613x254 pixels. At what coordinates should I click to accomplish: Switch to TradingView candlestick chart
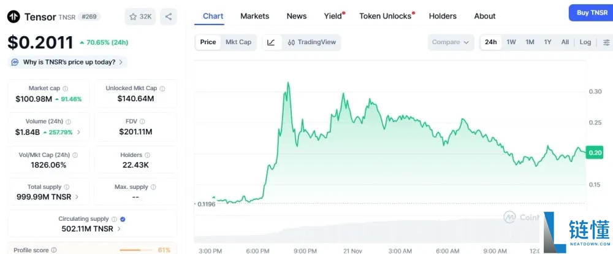pyautogui.click(x=311, y=42)
